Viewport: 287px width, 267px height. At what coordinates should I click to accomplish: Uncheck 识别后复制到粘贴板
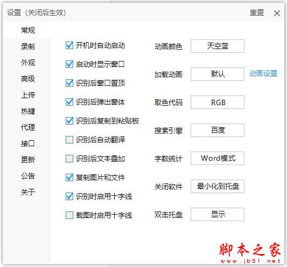(x=69, y=121)
